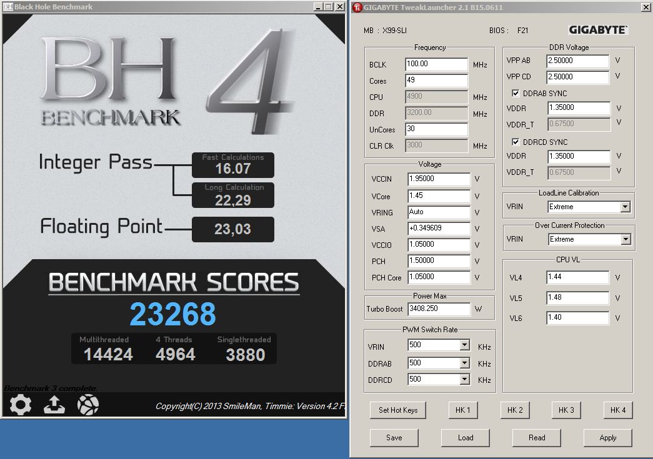Click the VCore voltage field

tap(439, 195)
